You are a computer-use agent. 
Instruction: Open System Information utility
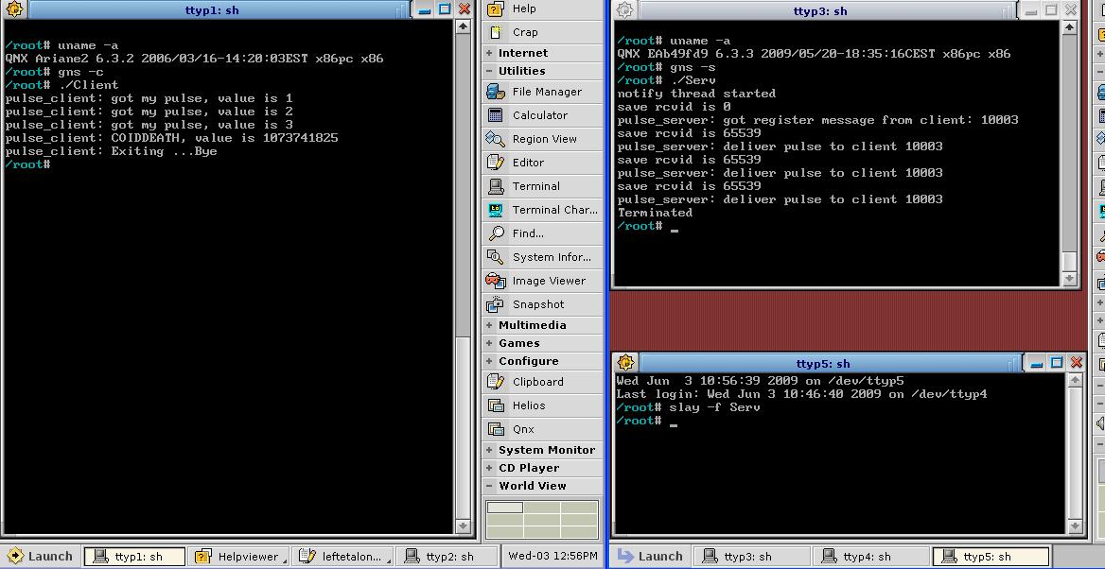(551, 257)
